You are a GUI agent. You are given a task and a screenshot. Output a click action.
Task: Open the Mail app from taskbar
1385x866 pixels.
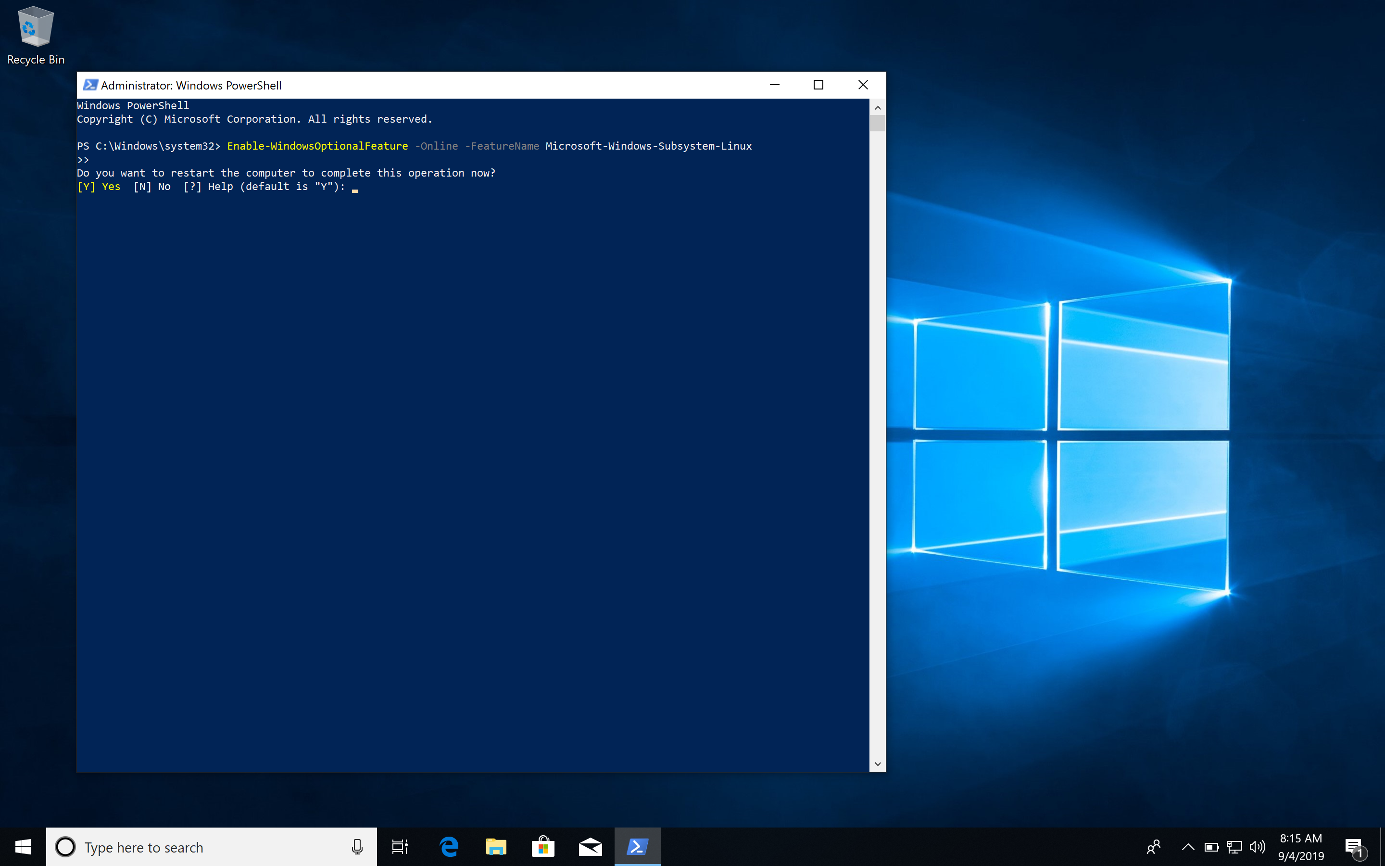coord(590,847)
